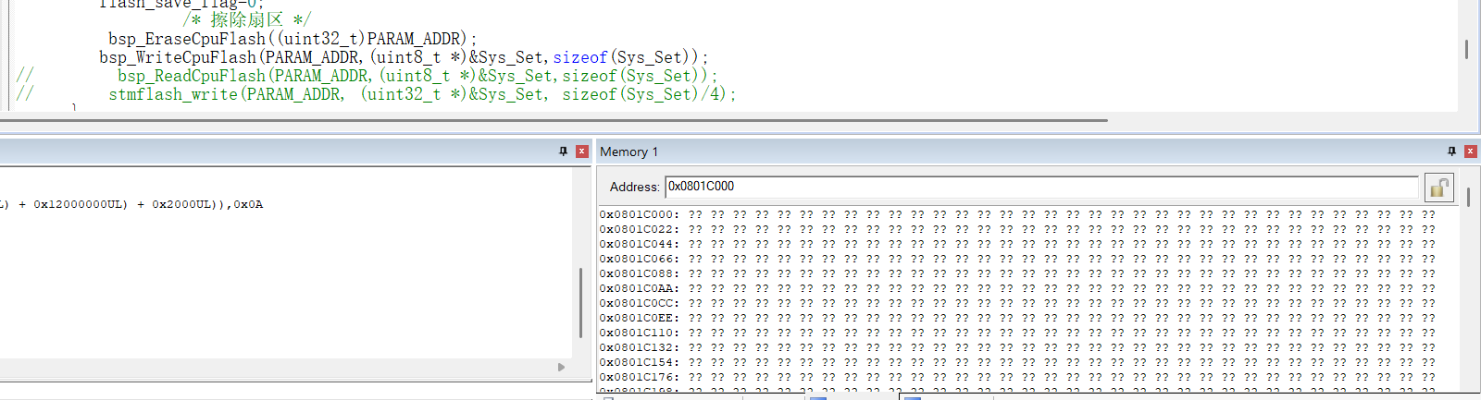Select memory row address 0x0801C176:

click(639, 377)
